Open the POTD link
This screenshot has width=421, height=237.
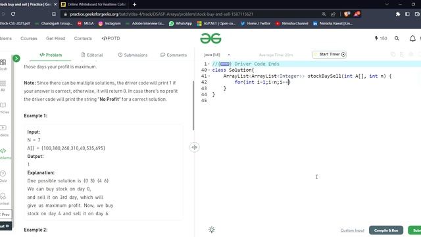(111, 38)
